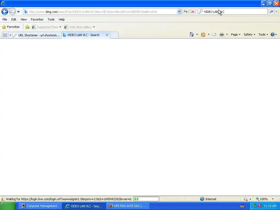
Task: Select the VIDEO LAN VLC - Search tab
Action: coord(83,35)
